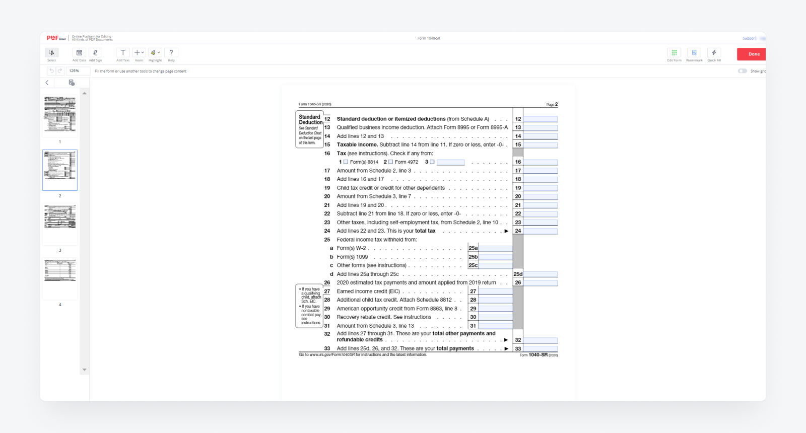
Task: Redo the last action
Action: (60, 71)
